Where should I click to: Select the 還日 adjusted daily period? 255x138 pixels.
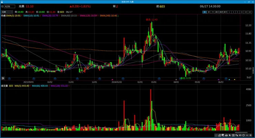pyautogui.click(x=217, y=12)
